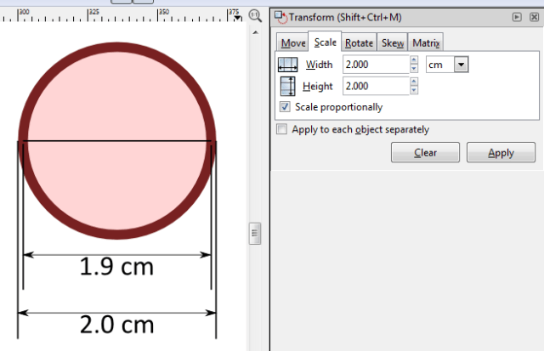Click inside the Width input field
544x351 pixels.
click(374, 65)
